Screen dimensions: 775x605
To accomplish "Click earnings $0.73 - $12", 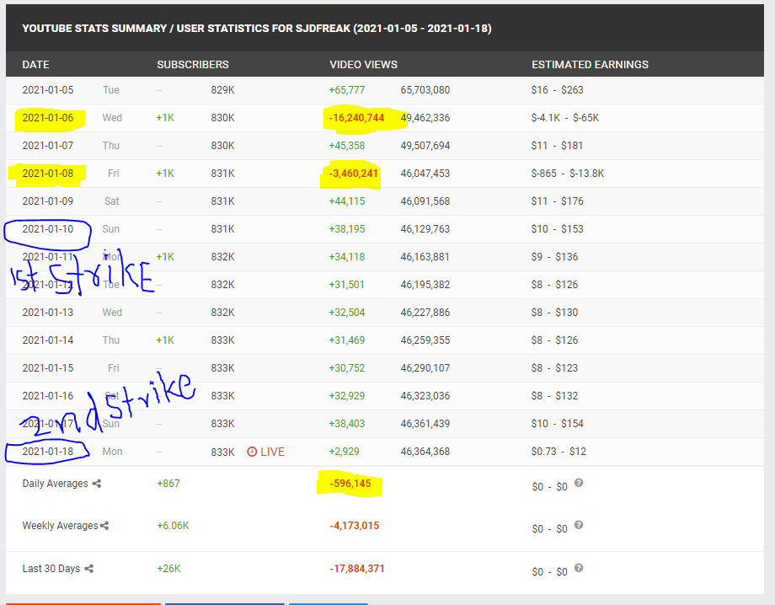I will click(x=559, y=452).
